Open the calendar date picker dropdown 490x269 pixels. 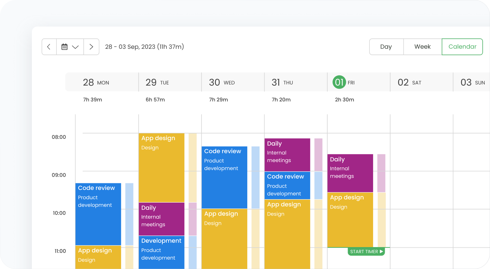click(70, 47)
